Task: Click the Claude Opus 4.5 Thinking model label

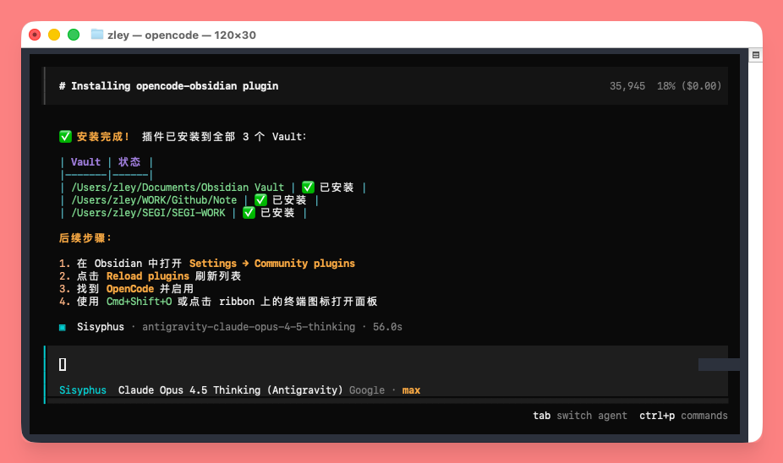Action: (230, 390)
